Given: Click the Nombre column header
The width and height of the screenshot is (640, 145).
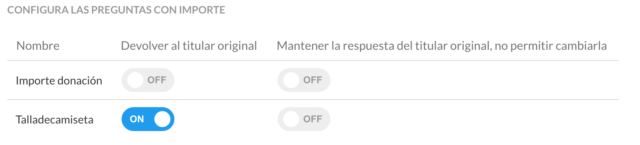Looking at the screenshot, I should tap(38, 46).
